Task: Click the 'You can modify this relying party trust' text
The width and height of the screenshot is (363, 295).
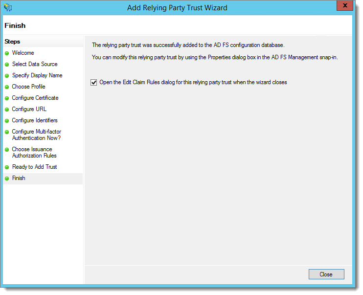Action: pyautogui.click(x=215, y=57)
